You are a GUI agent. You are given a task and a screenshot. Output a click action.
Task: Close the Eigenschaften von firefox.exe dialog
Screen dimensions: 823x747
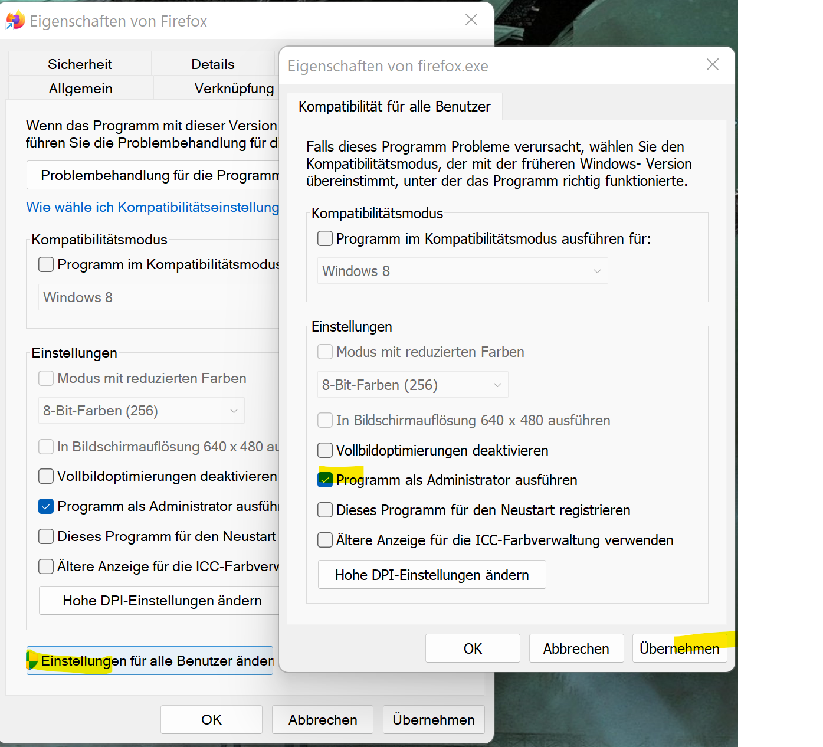(713, 64)
